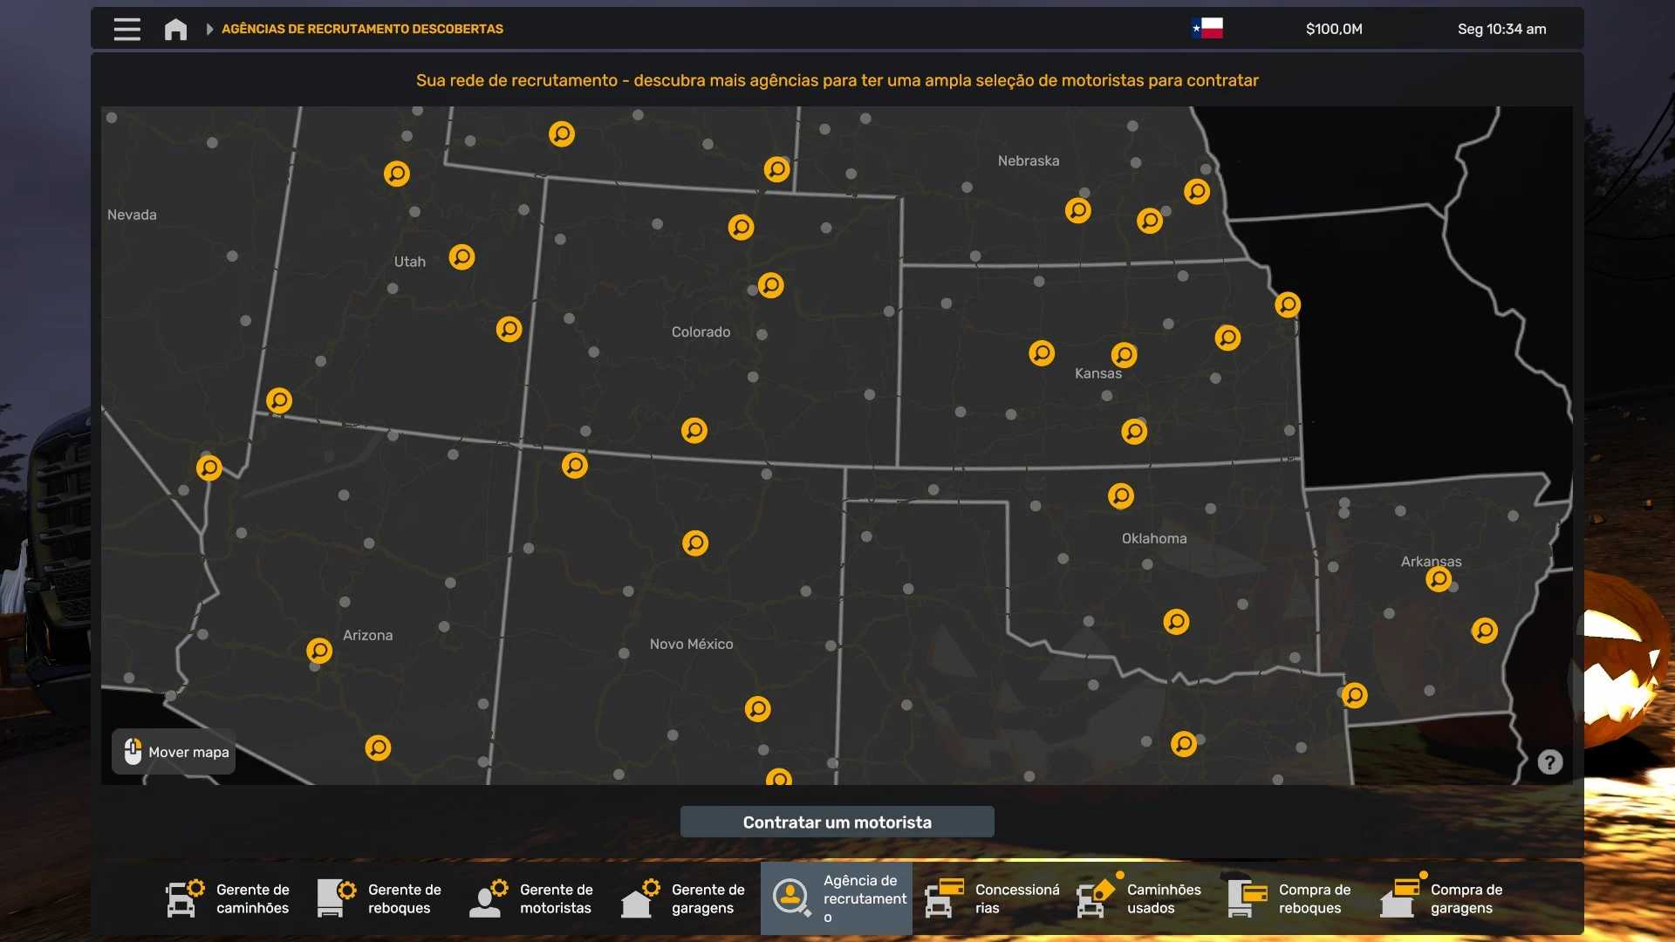
Task: Select Agência de recrutamento tab
Action: (x=836, y=898)
